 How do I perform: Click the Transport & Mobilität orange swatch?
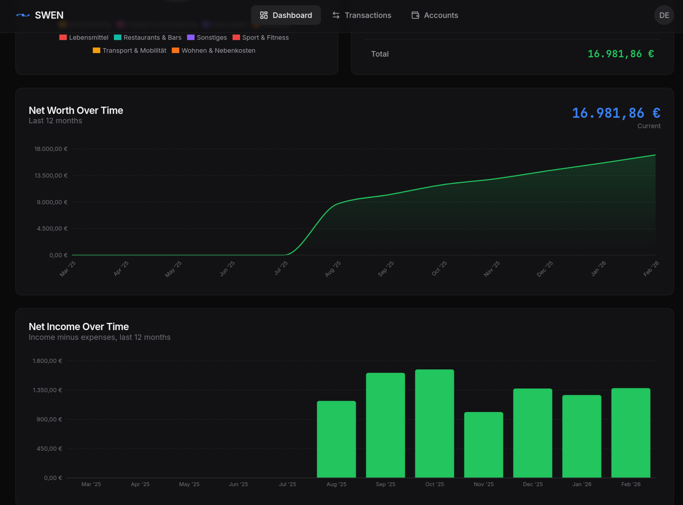(96, 50)
